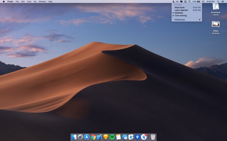The height and width of the screenshot is (141, 227).
Task: Open Notification Center list icon
Action: coord(223,2)
